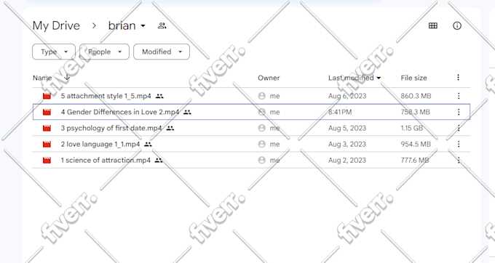The image size is (495, 263).
Task: Click the File size column header
Action: pyautogui.click(x=413, y=78)
